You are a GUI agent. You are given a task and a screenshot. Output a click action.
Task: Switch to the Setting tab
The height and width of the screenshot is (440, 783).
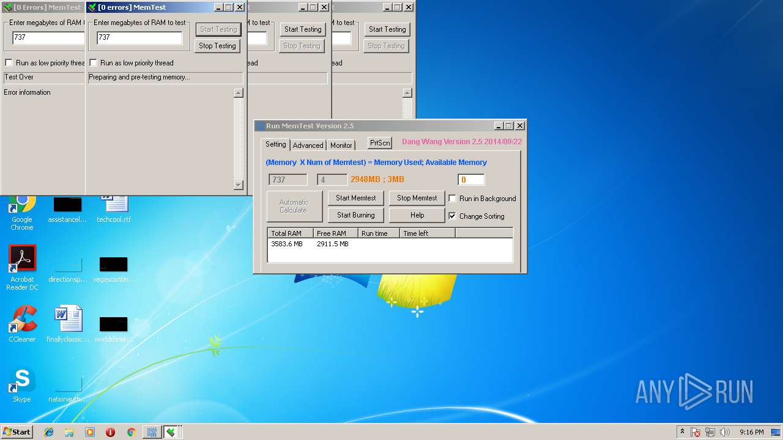pos(275,144)
